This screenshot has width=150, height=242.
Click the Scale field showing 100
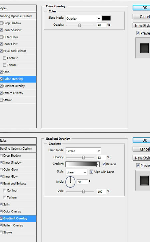pyautogui.click(x=101, y=192)
